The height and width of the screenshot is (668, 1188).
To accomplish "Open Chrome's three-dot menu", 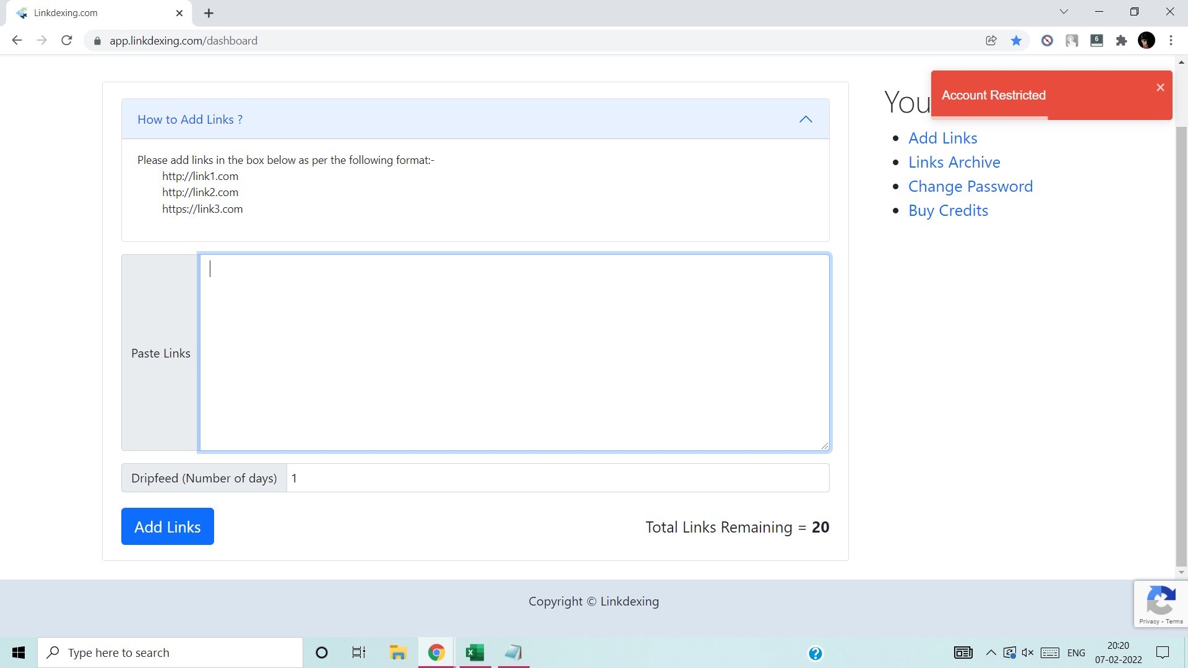I will coord(1171,41).
